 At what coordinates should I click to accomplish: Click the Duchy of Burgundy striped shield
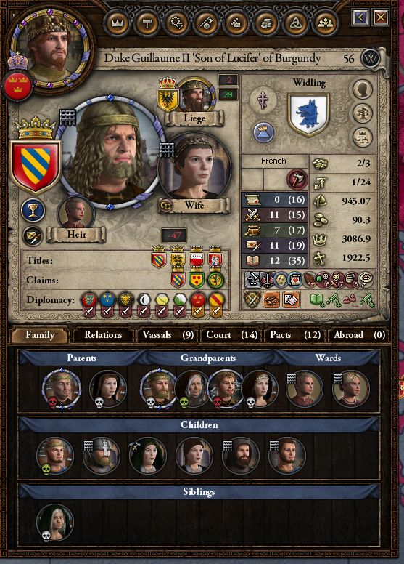tap(36, 166)
